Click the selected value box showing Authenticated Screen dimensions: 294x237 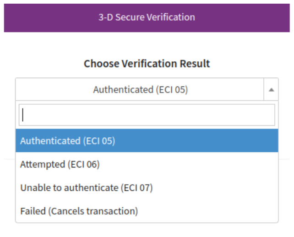[x=140, y=90]
